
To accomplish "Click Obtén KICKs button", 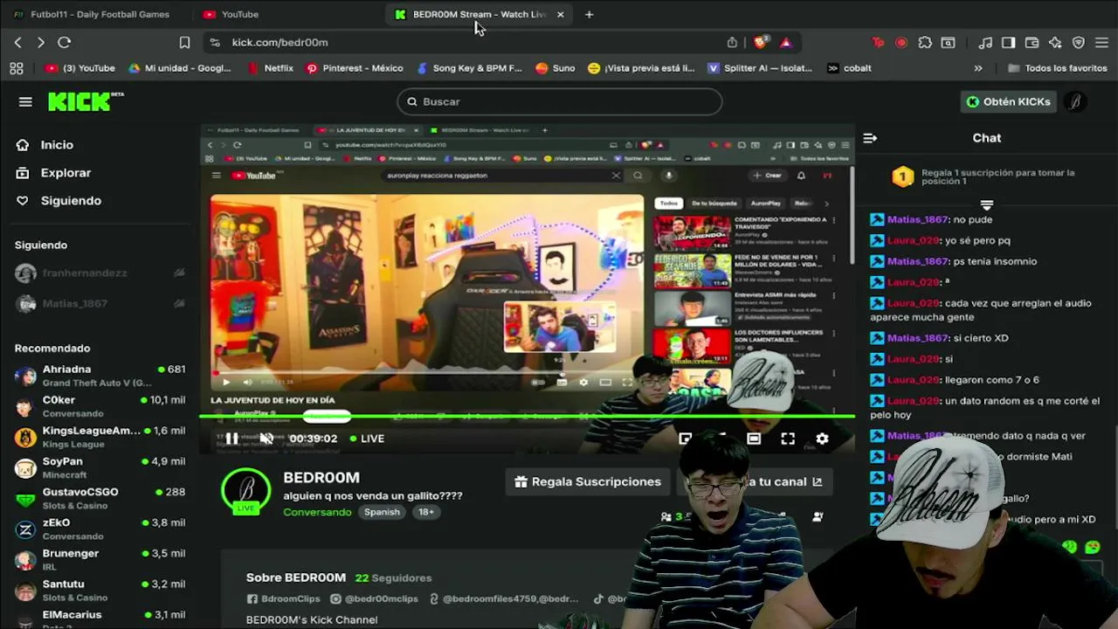I will [1008, 101].
